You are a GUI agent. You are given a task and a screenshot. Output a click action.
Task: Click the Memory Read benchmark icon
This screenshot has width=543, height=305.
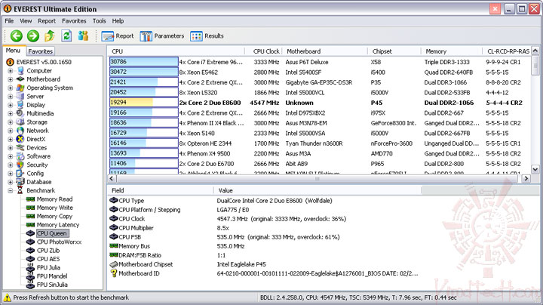point(30,199)
